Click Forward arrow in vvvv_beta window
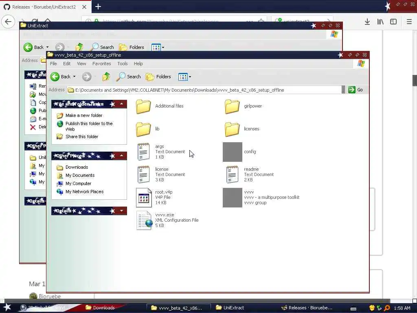Viewport: 417px width, 313px height. pyautogui.click(x=87, y=77)
